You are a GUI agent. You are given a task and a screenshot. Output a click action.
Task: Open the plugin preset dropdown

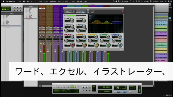click(81, 11)
